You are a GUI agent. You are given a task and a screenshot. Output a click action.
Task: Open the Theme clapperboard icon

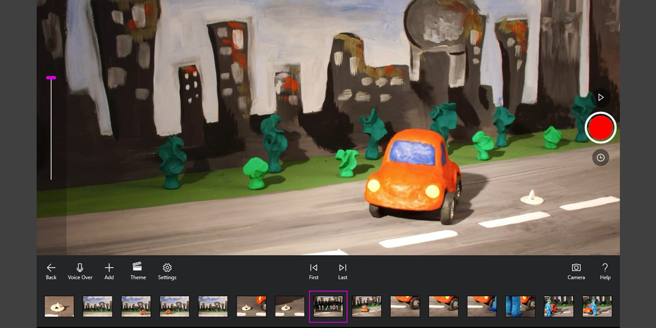pyautogui.click(x=138, y=271)
